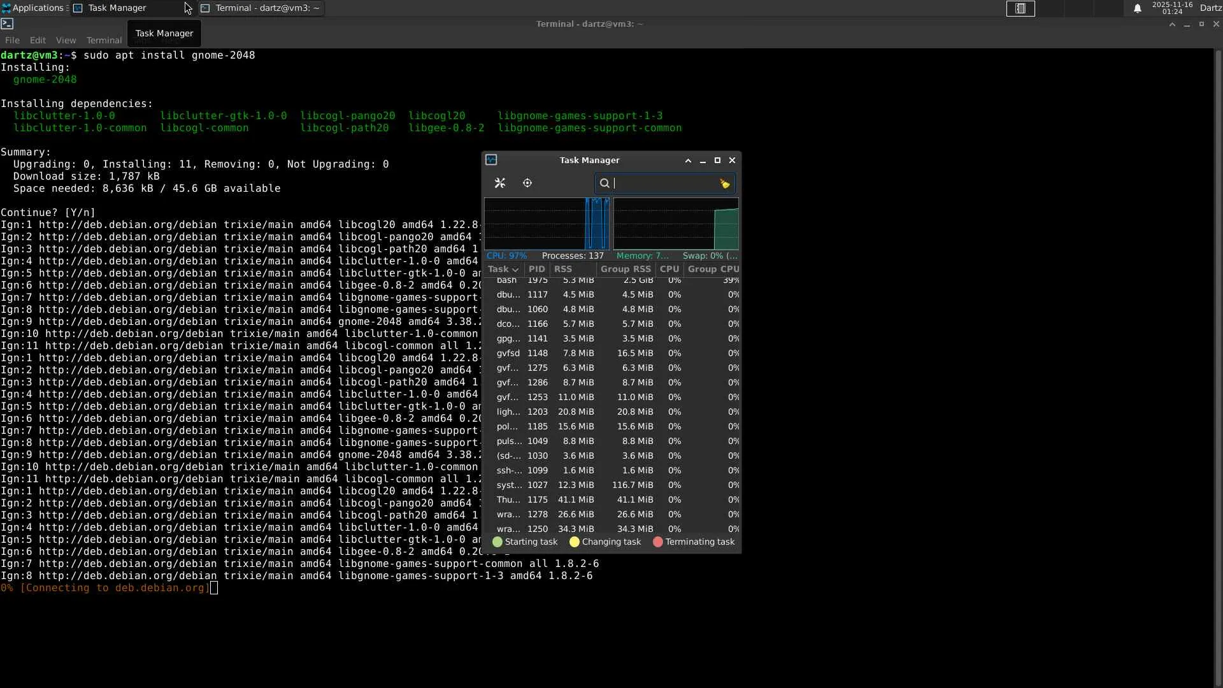The image size is (1223, 688).
Task: Click the memory usage history graph
Action: [x=676, y=224]
